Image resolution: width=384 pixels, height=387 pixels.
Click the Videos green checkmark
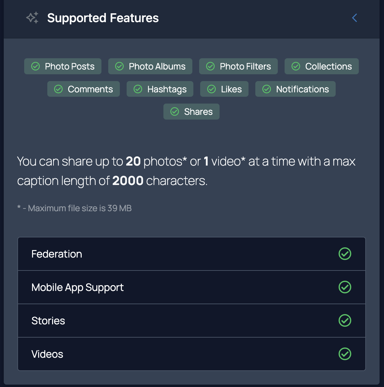point(345,354)
